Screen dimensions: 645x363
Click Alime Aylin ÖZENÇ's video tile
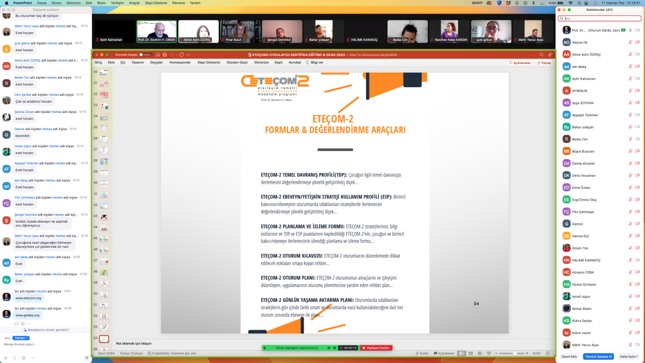[x=198, y=31]
